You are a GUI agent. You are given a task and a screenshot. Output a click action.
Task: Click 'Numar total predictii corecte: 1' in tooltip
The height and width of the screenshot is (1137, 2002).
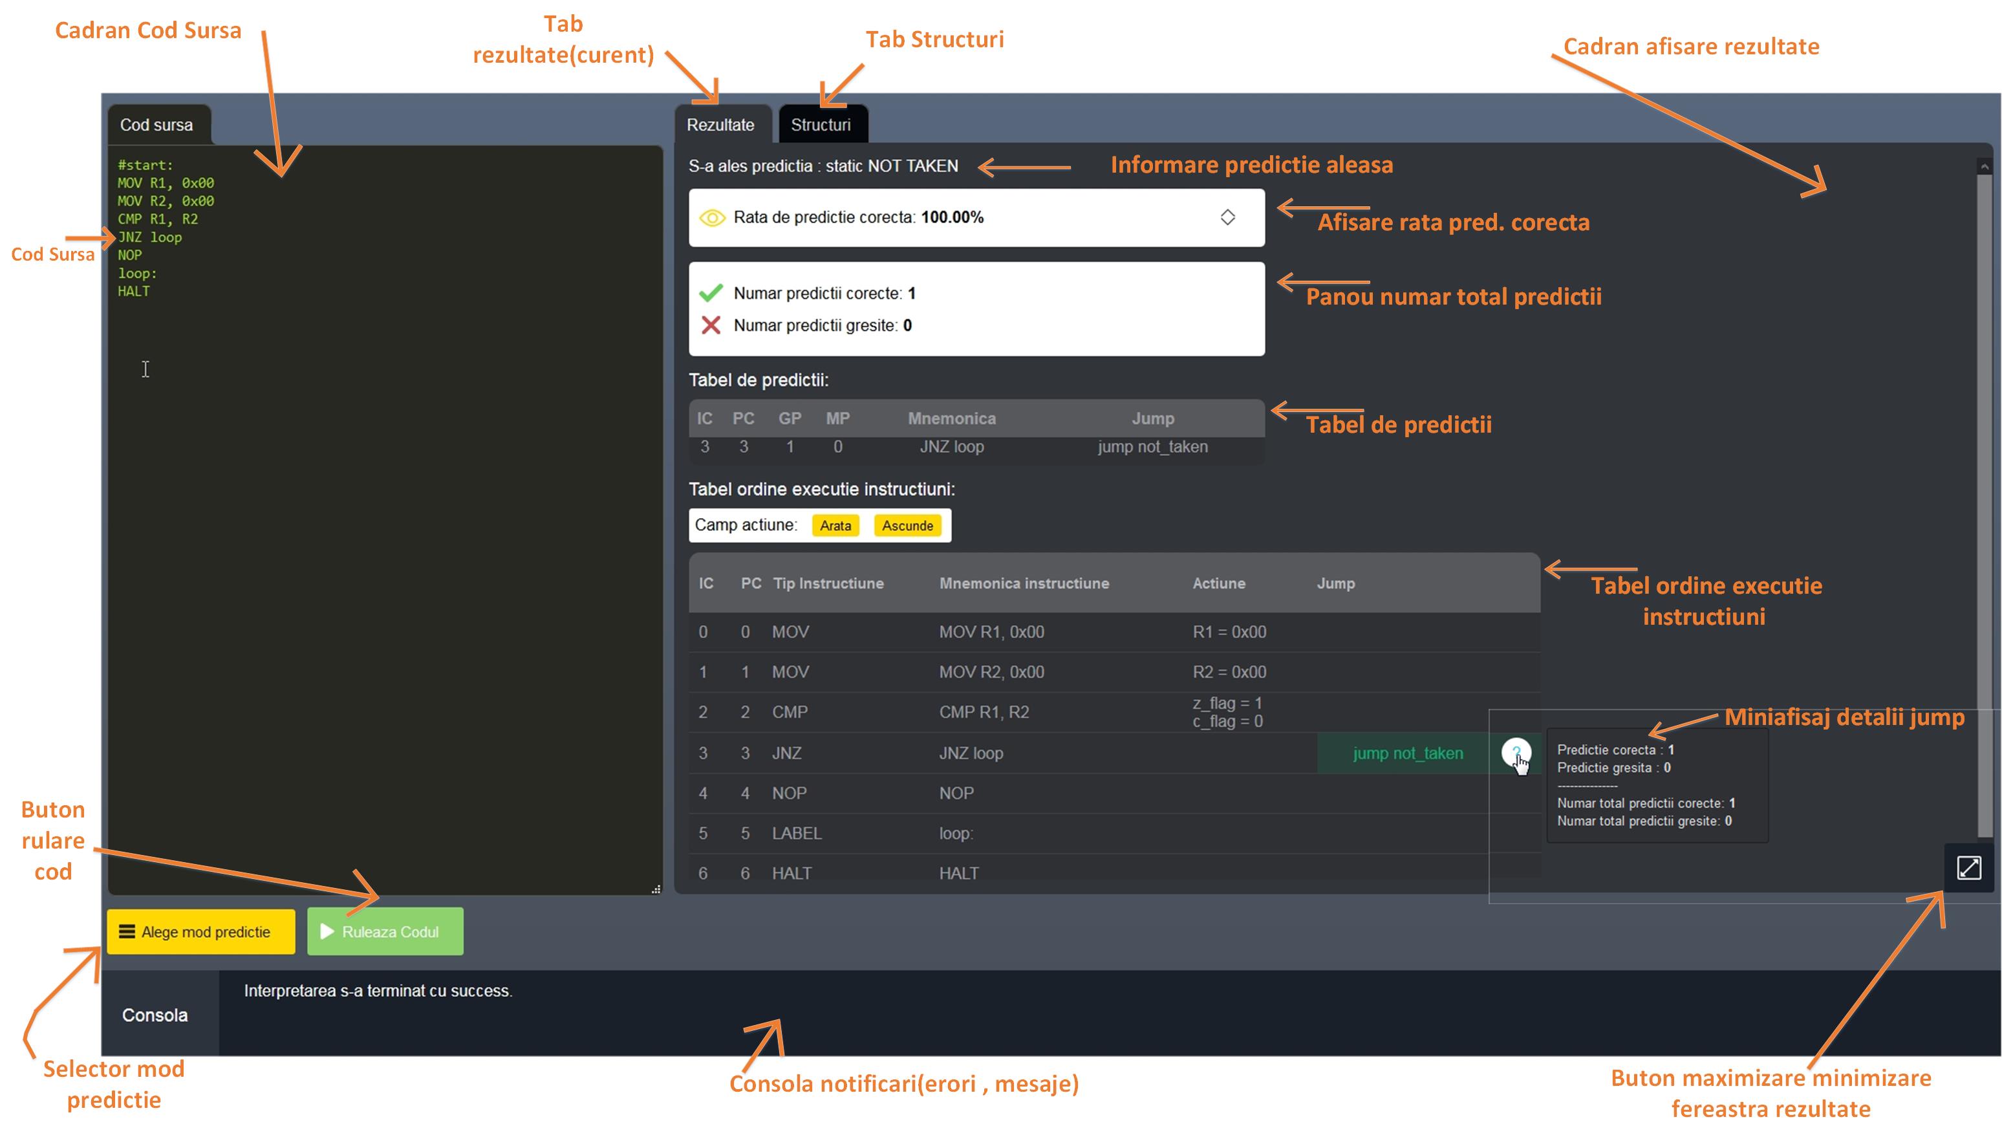point(1645,802)
